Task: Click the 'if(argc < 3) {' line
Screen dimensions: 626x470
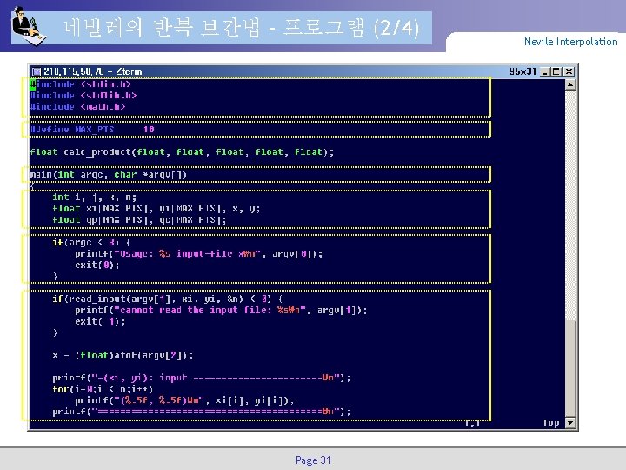Action: click(91, 242)
